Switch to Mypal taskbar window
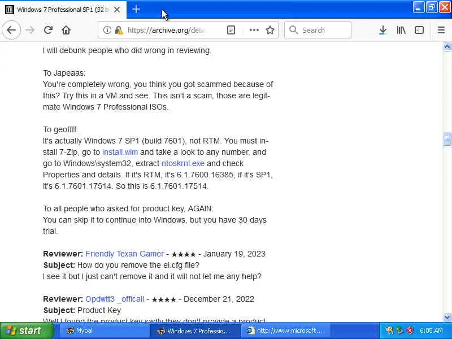 point(104,331)
